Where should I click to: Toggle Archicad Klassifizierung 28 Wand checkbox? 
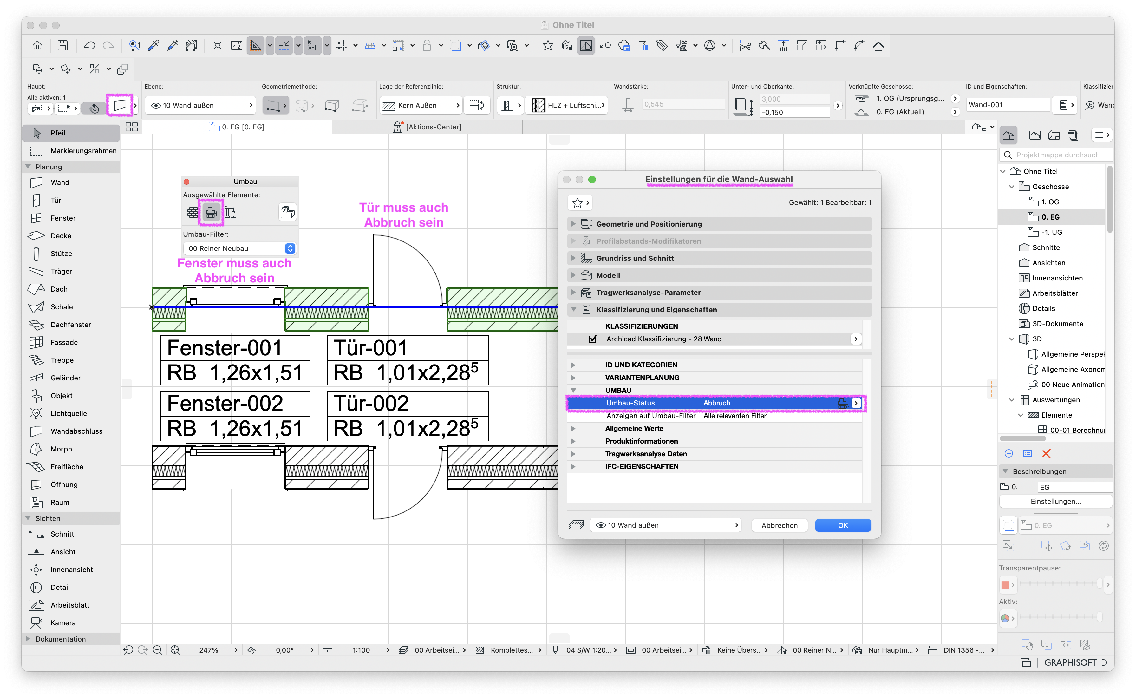click(593, 339)
